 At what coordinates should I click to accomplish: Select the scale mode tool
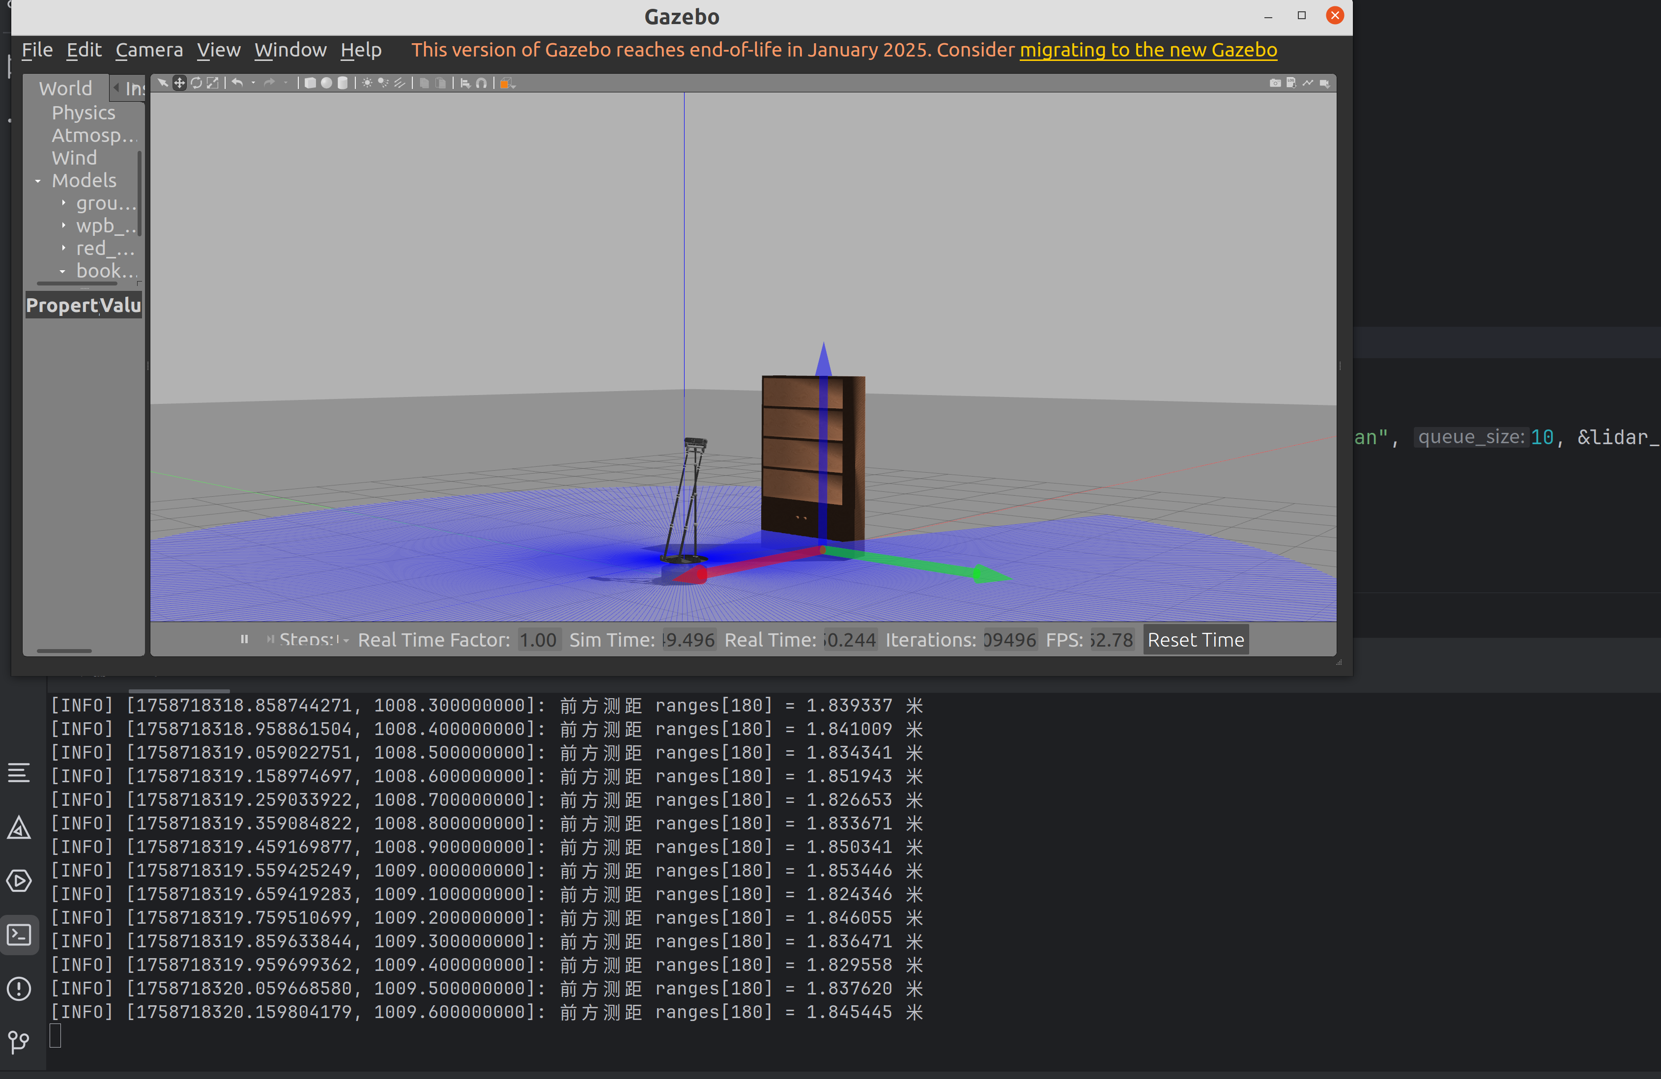click(213, 83)
